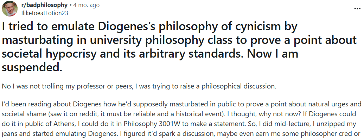Click the poster's round avatar image

coord(10,9)
